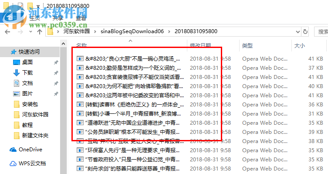Open the 主页 ribbon tab
This screenshot has height=174, width=328.
(35, 18)
